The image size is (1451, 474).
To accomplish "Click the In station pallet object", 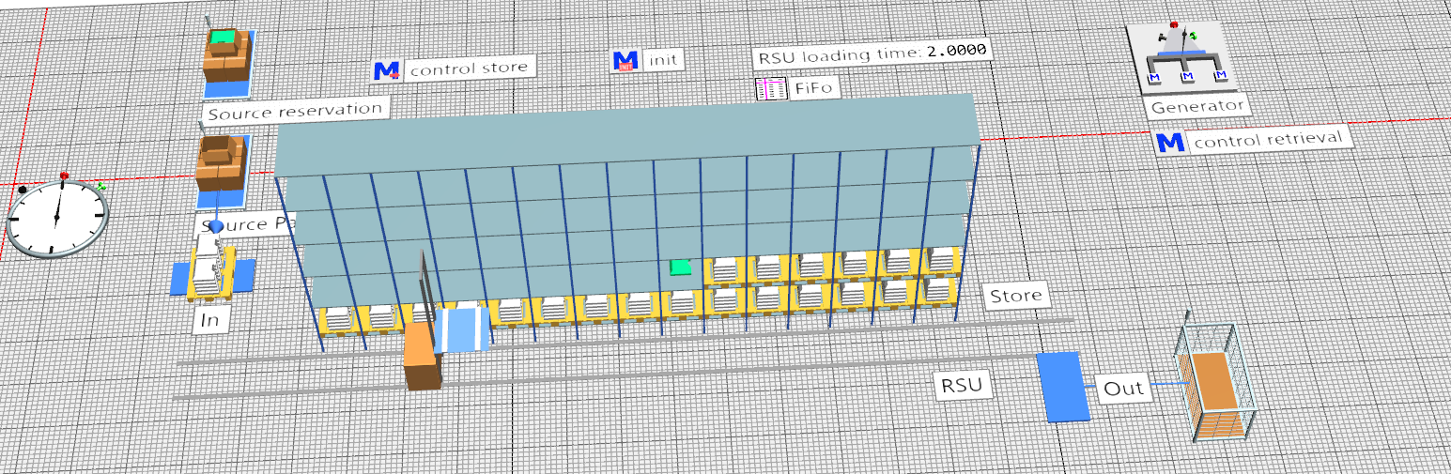I will tap(213, 273).
